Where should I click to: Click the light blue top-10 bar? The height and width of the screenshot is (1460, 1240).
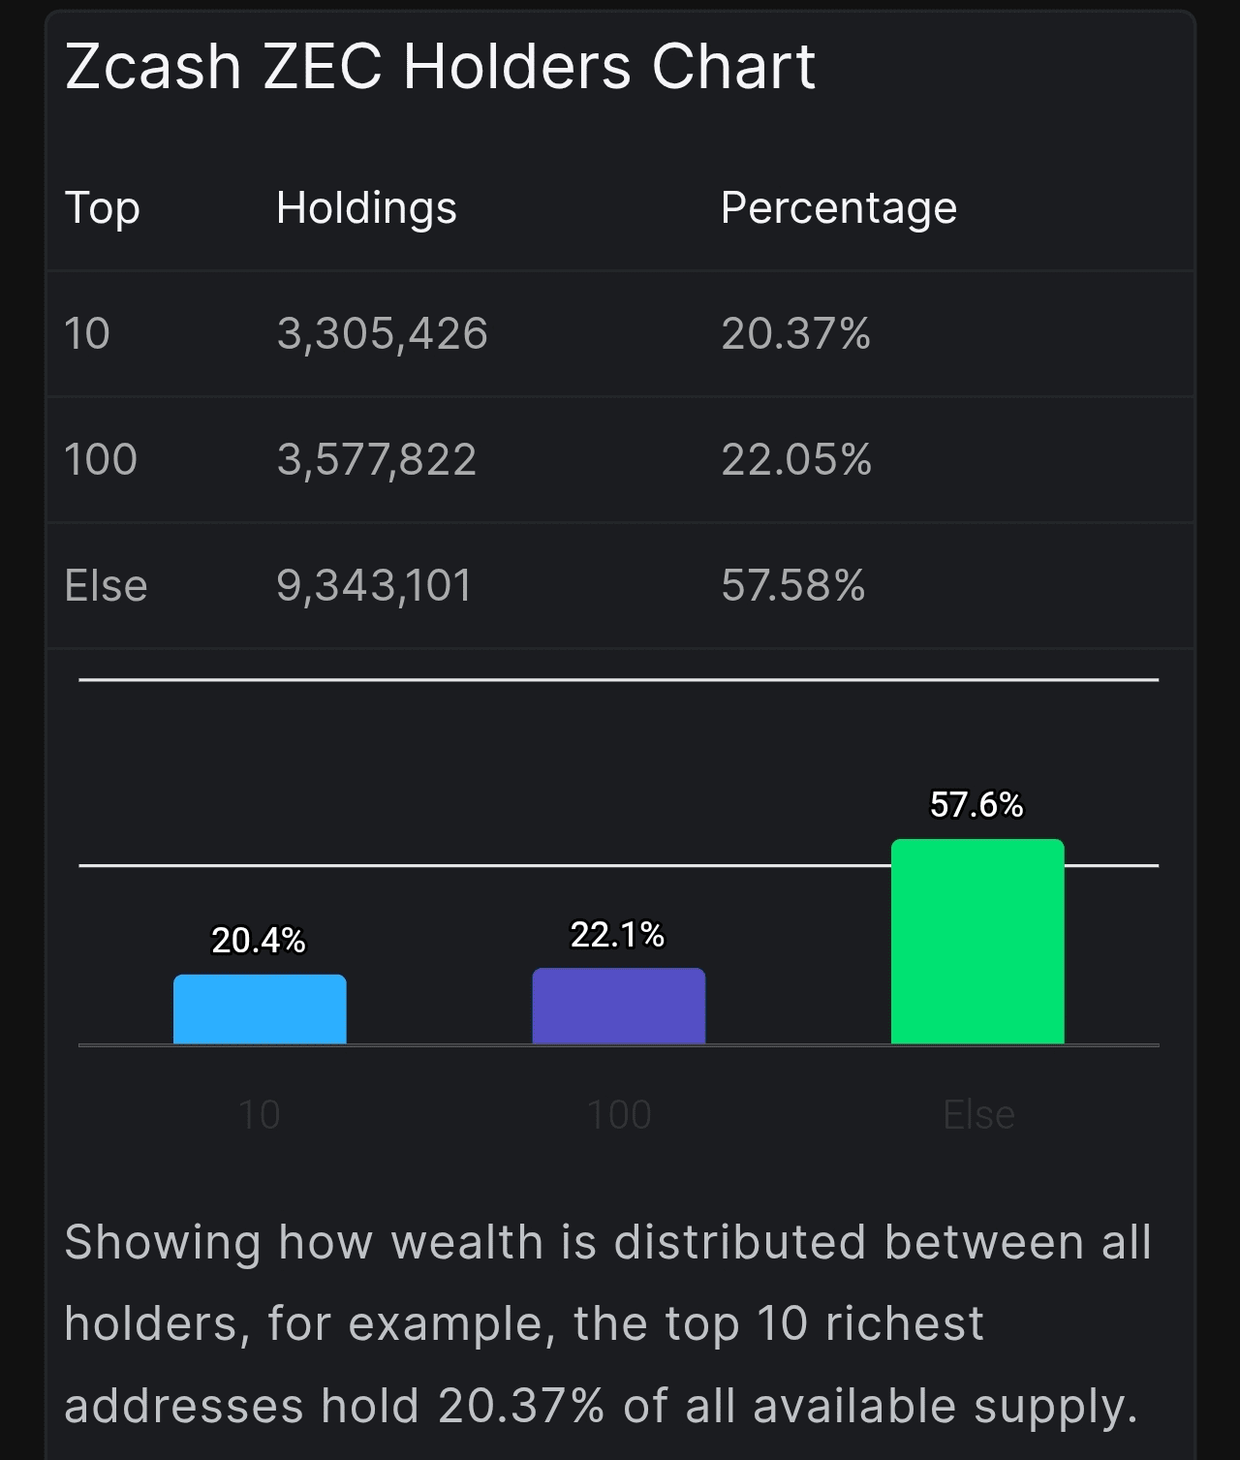260,1010
